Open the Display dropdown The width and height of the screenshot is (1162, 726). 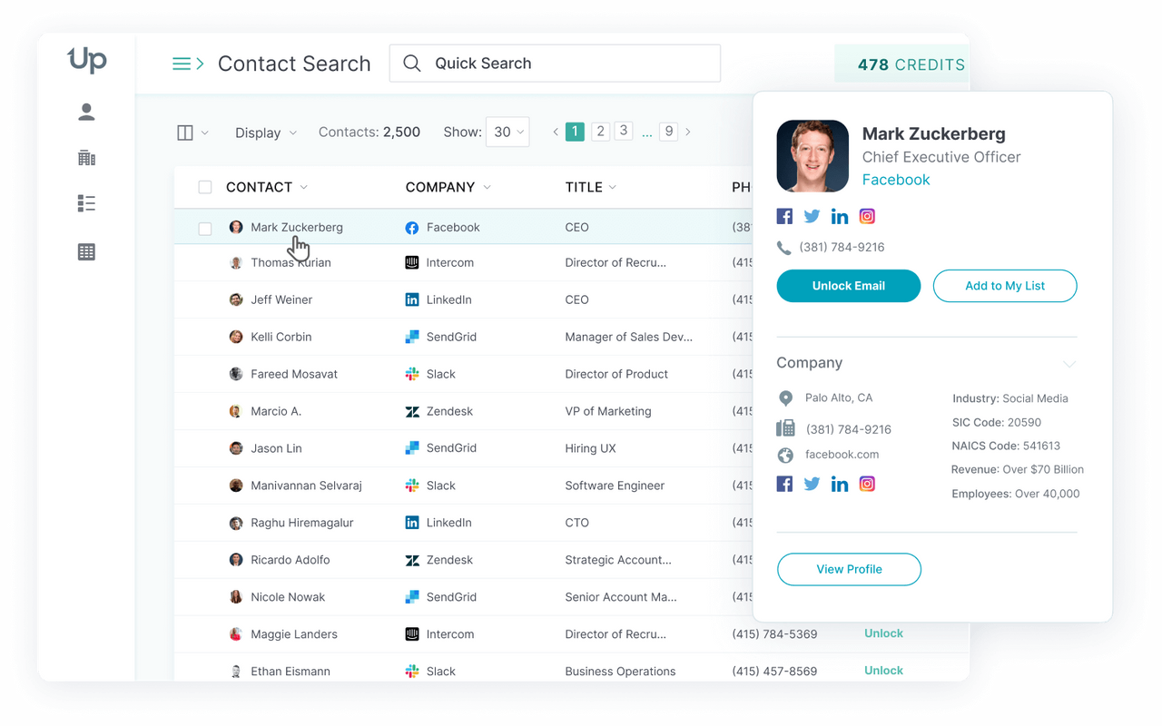266,132
